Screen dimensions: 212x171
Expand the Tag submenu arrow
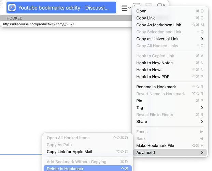pos(202,108)
